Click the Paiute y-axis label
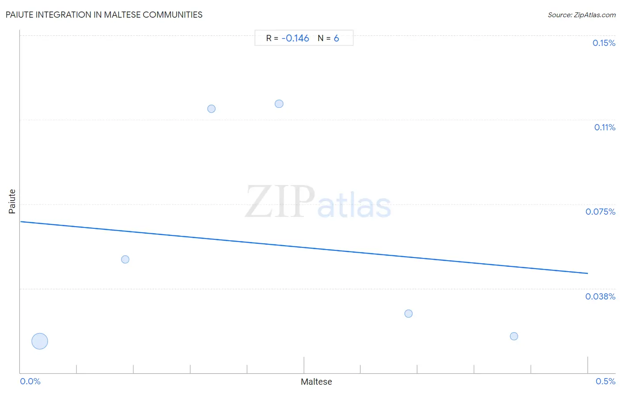621x394 pixels. coord(12,201)
